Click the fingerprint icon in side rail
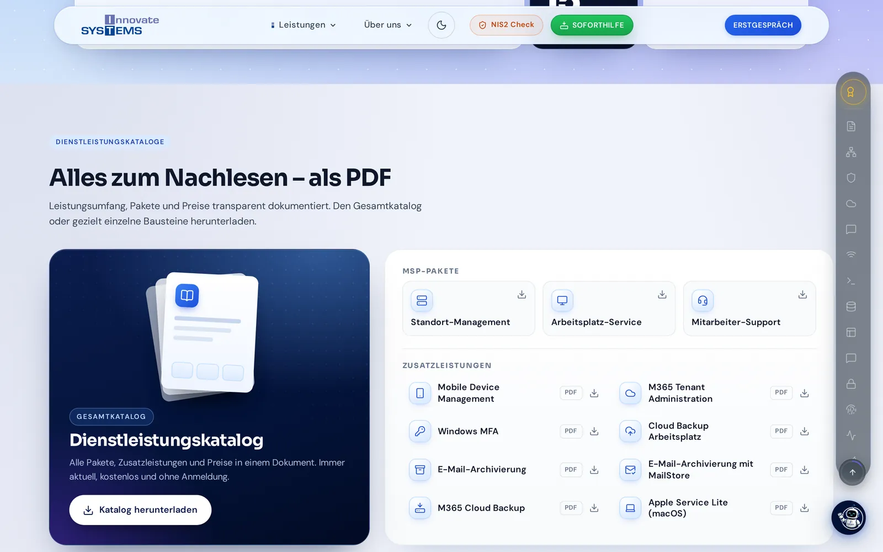Viewport: 883px width, 552px height. coord(851,410)
